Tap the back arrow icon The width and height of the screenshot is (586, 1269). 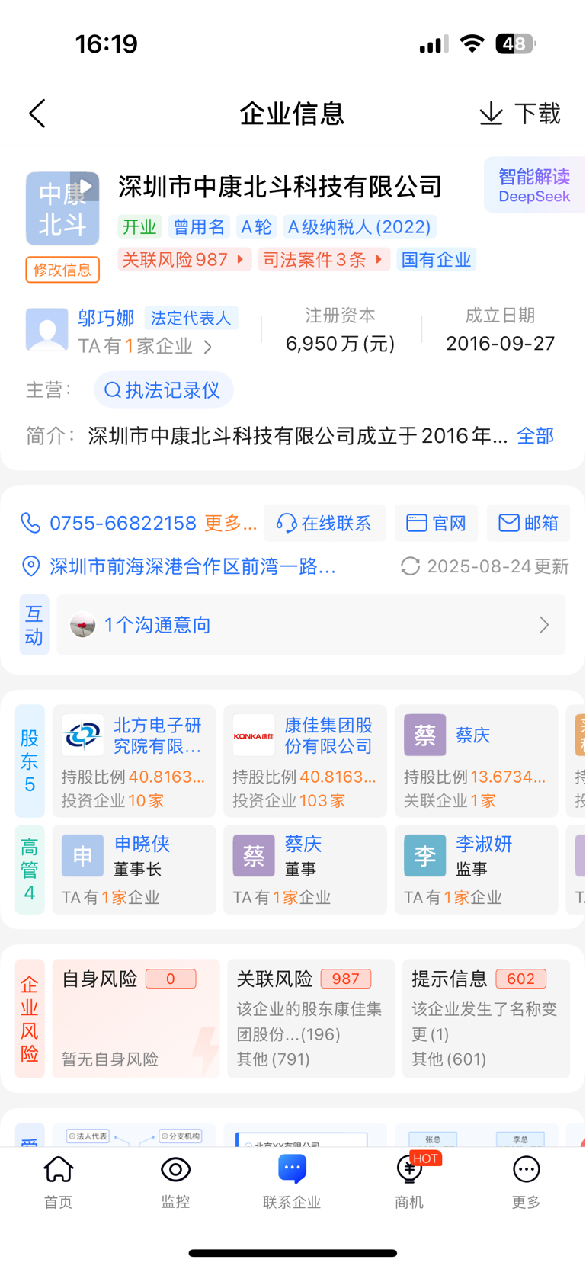click(x=37, y=114)
